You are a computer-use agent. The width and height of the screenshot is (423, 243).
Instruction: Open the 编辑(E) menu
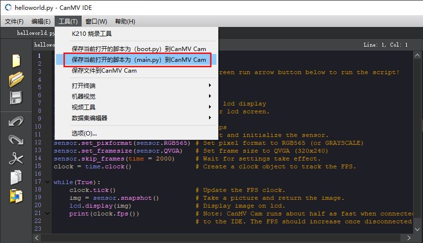(41, 22)
